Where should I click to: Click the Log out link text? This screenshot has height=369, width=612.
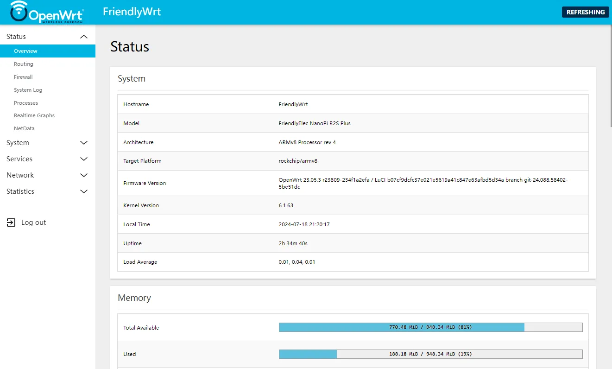pos(34,223)
